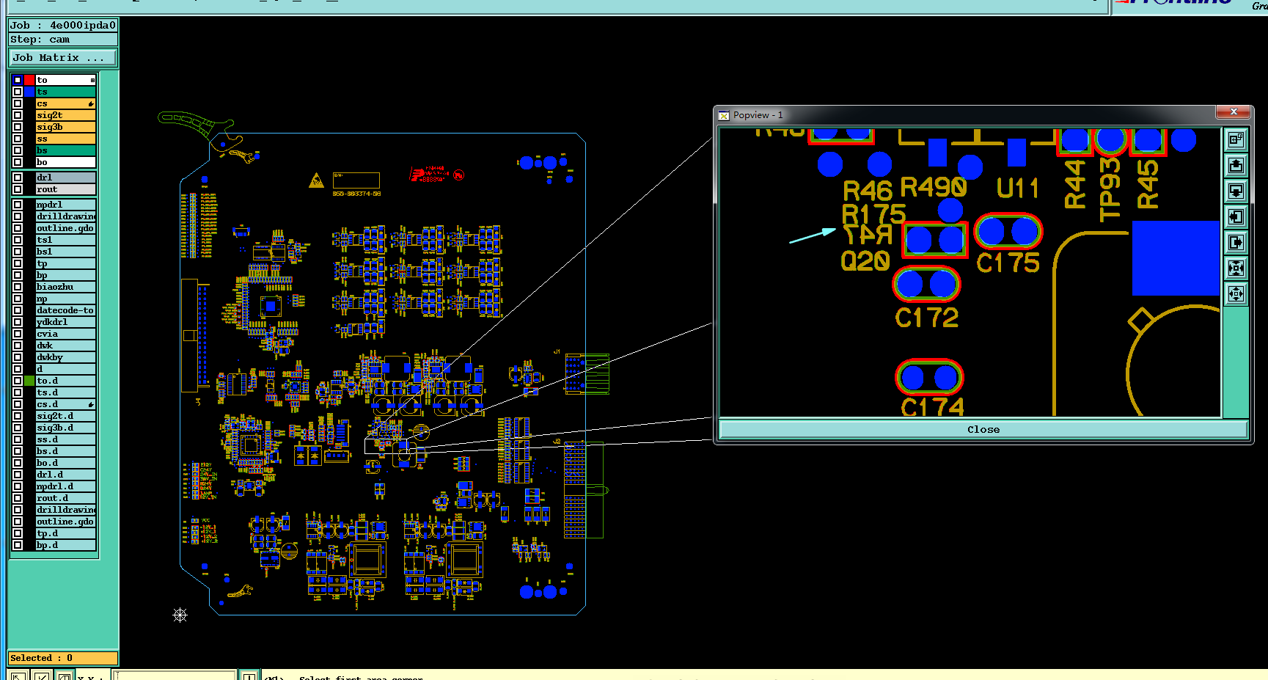This screenshot has width=1268, height=680.
Task: Click the Step cam label
Action: [62, 40]
